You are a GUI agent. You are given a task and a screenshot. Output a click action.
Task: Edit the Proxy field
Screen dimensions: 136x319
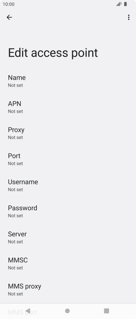[x=68, y=133]
